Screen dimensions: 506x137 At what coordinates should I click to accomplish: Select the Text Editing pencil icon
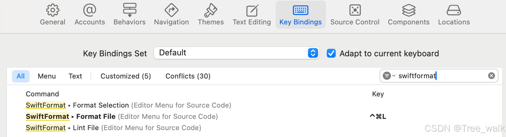tap(252, 10)
